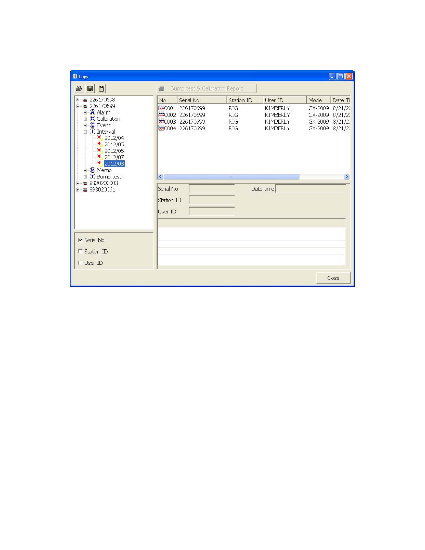Expand the Event node
The width and height of the screenshot is (425, 550).
pos(85,125)
